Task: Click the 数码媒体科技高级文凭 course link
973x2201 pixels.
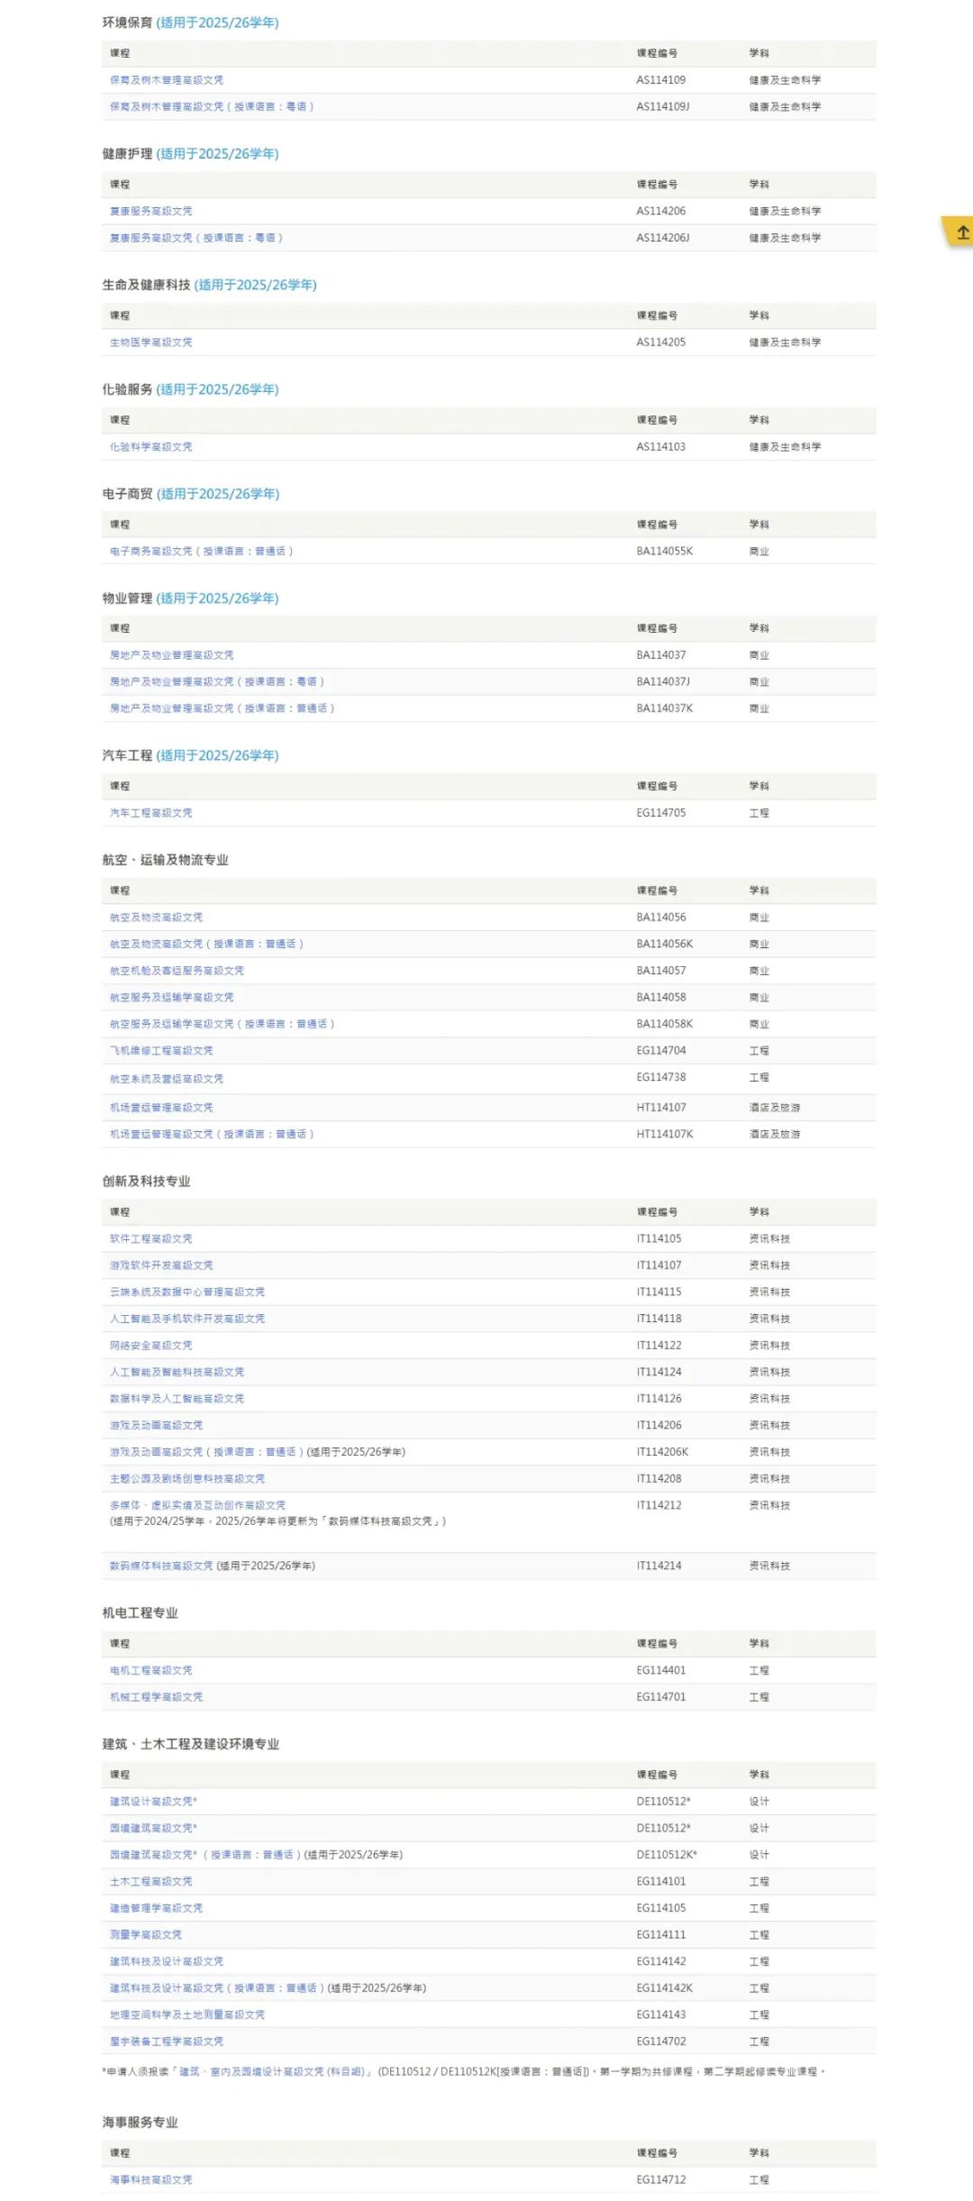Action: [x=161, y=1566]
